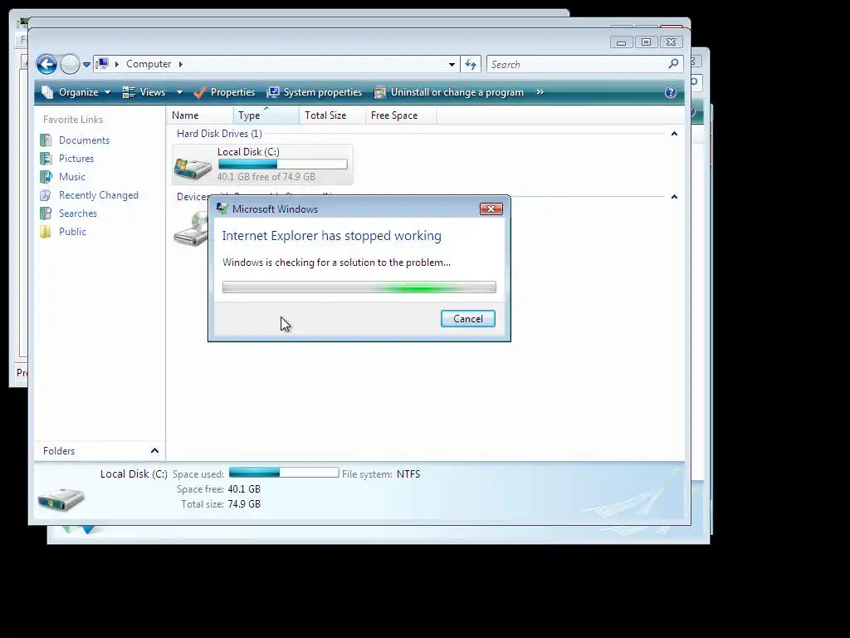Screen dimensions: 850x638
Task: Select the magnifying glass search icon
Action: coord(673,64)
